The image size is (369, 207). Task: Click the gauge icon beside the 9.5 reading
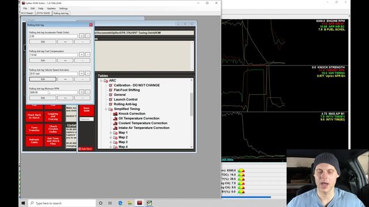pos(241,187)
